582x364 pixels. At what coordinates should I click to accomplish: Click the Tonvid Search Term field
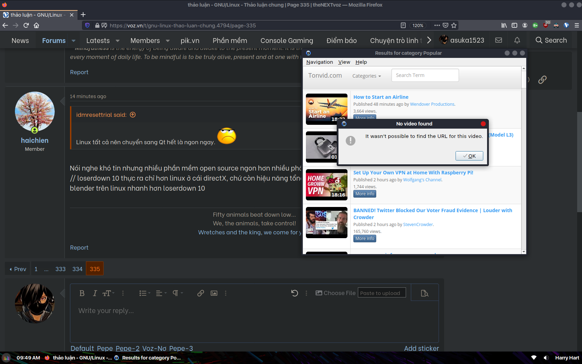(x=425, y=75)
